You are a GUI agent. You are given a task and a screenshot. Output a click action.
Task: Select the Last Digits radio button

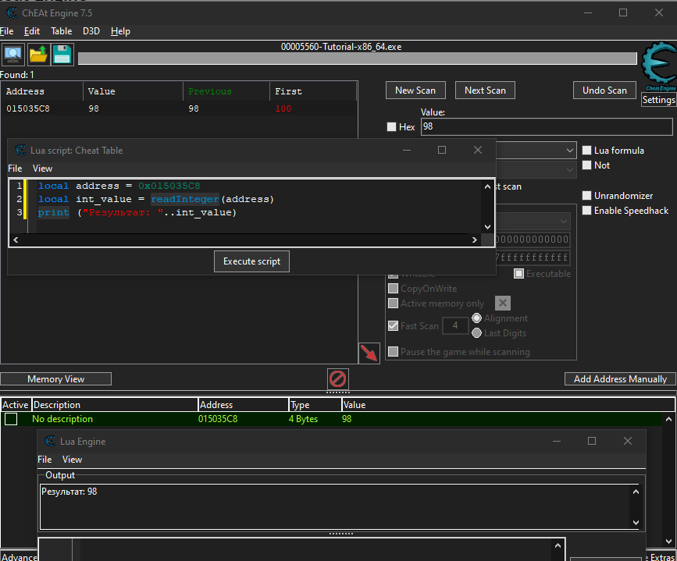pyautogui.click(x=476, y=332)
